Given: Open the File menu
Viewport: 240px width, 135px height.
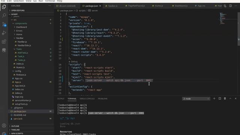Looking at the screenshot, I should point(3,1).
